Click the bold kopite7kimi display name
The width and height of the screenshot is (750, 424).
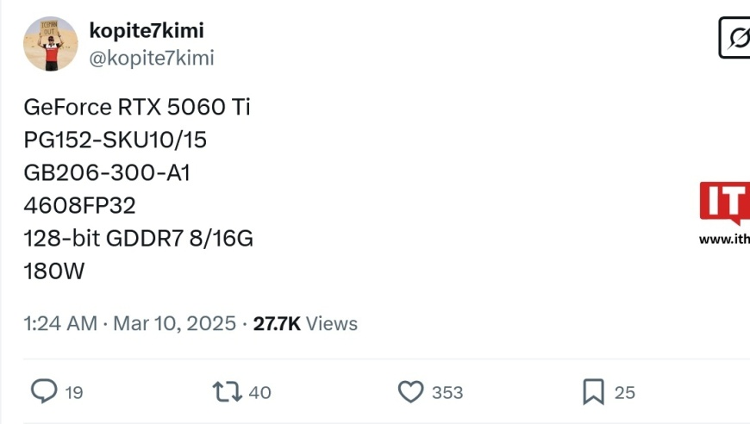point(147,30)
